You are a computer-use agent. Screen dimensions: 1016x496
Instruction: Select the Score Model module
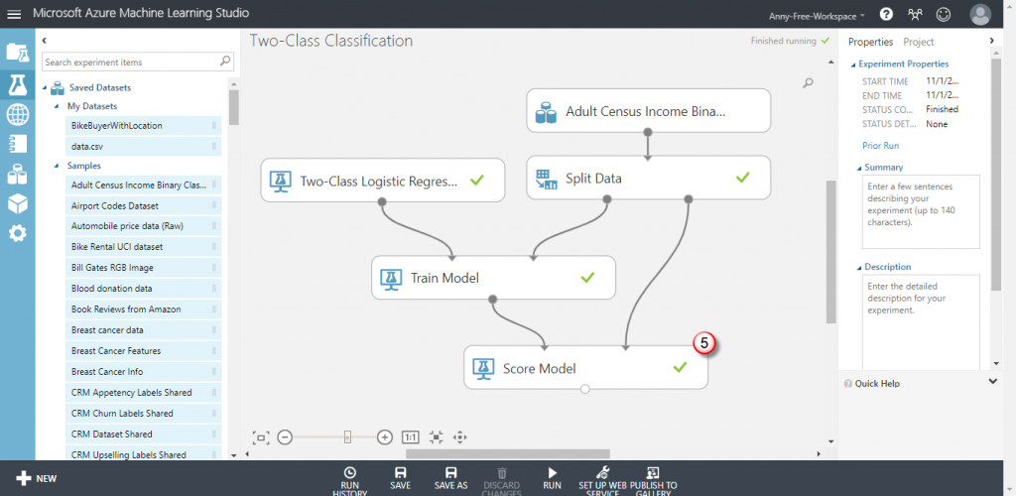coord(585,368)
